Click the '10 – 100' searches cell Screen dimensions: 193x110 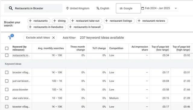(x=57, y=98)
